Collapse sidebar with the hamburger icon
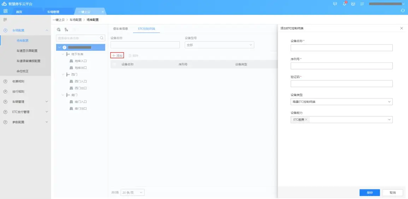The width and height of the screenshot is (408, 199). click(5, 20)
